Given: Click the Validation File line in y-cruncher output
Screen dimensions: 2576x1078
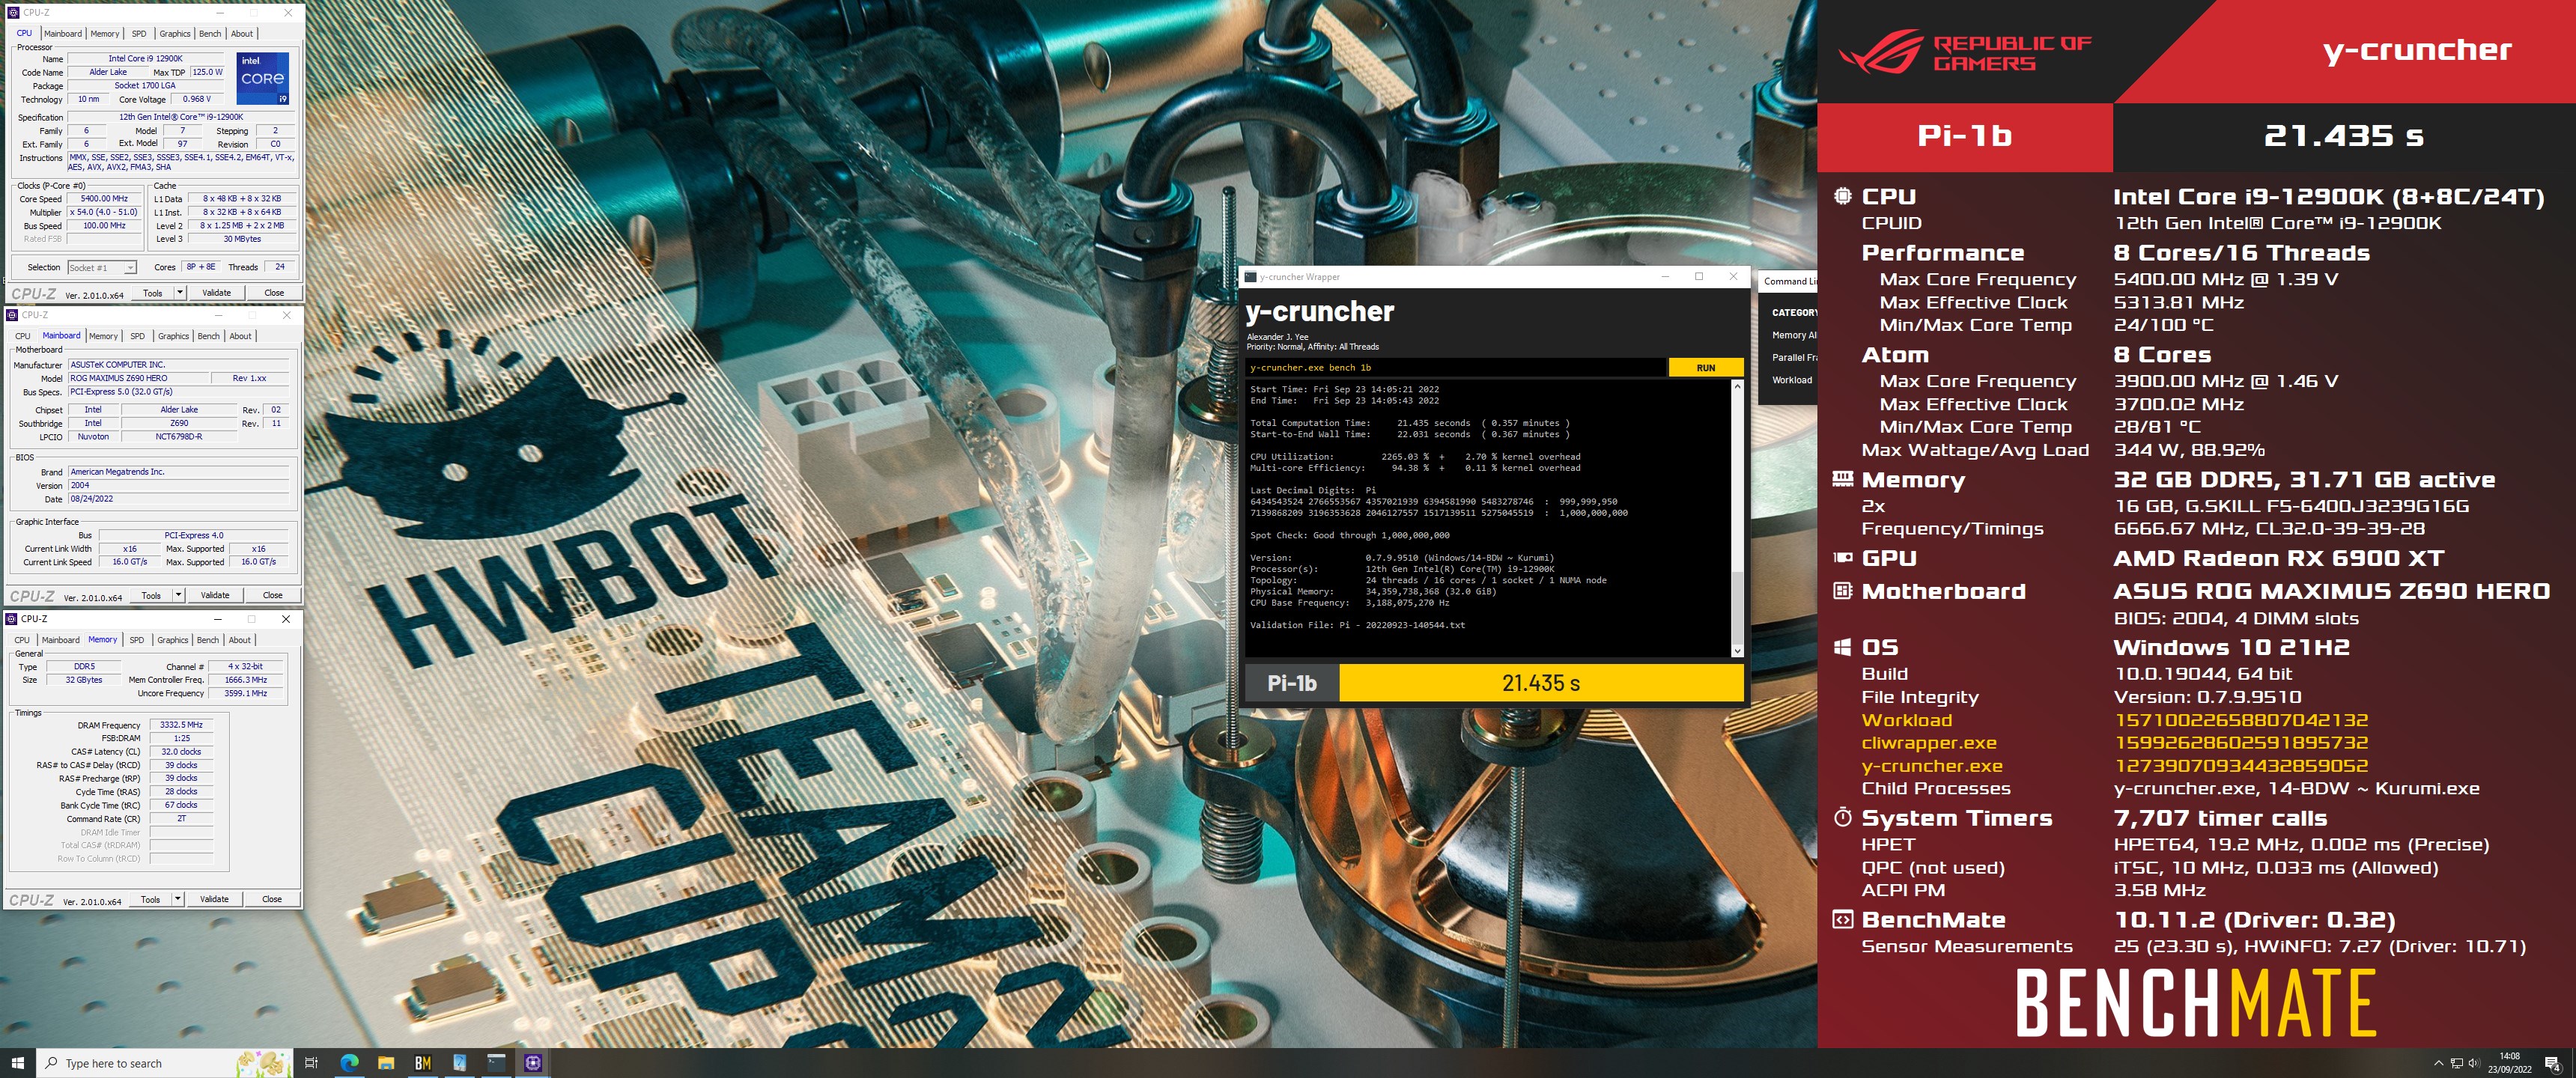Looking at the screenshot, I should click(1357, 625).
